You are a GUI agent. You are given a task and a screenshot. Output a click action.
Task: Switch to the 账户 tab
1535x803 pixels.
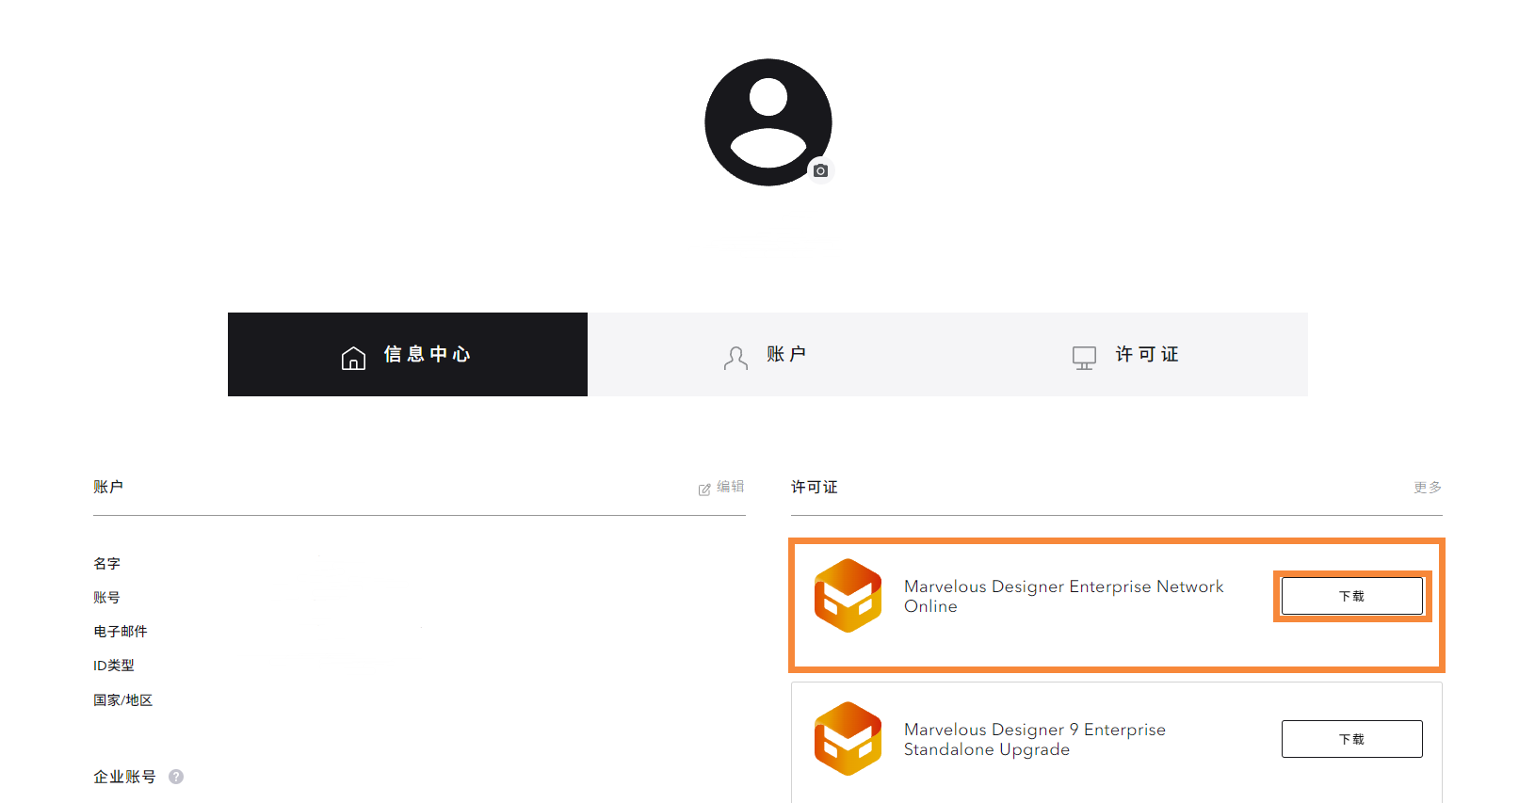tap(767, 354)
